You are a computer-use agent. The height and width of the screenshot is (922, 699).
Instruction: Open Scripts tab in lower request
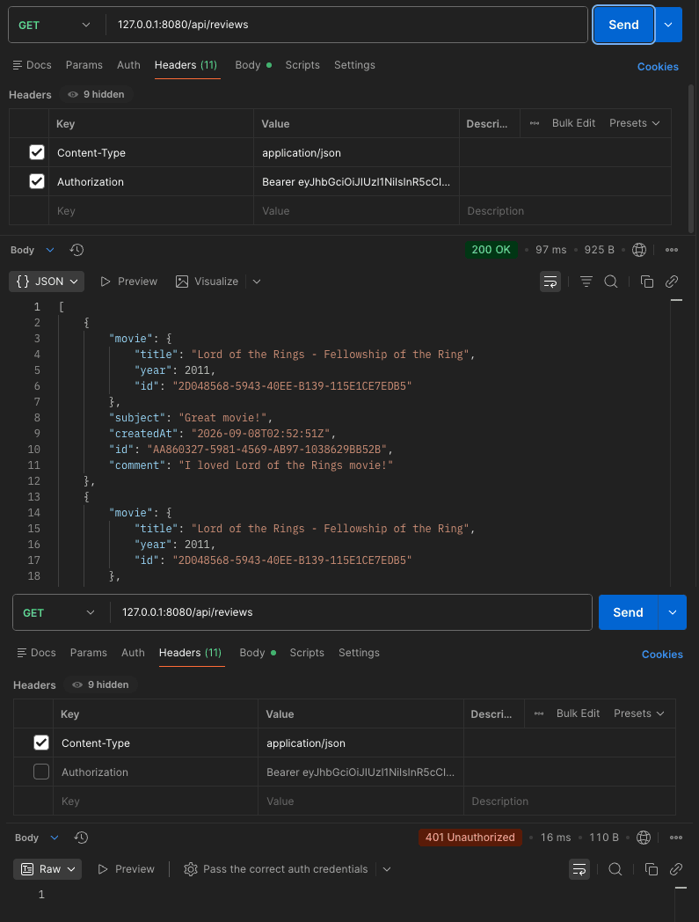307,653
